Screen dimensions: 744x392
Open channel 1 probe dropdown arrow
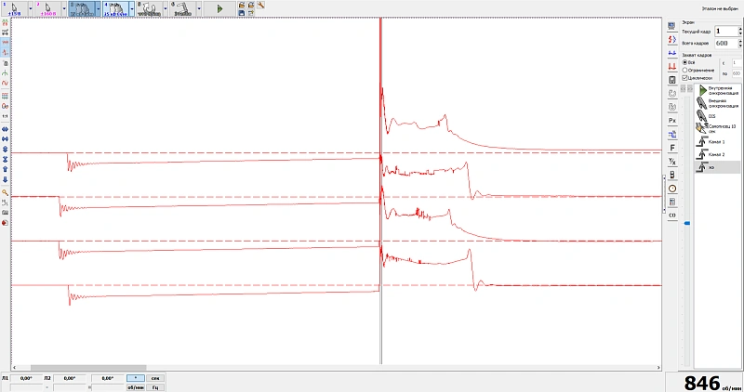tap(31, 8)
